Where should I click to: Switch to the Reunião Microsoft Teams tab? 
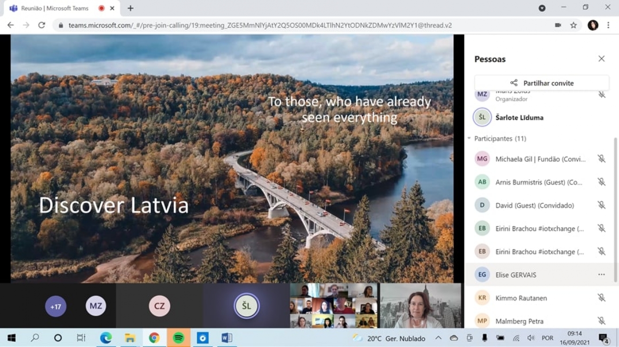(58, 8)
